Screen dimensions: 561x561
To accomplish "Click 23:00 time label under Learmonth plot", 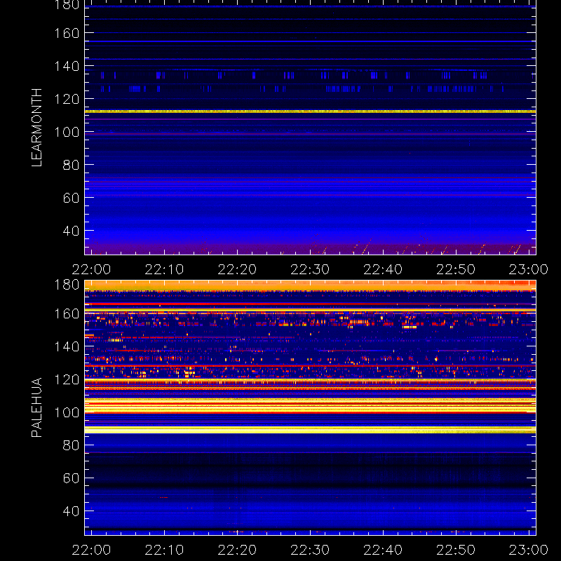I will point(529,269).
